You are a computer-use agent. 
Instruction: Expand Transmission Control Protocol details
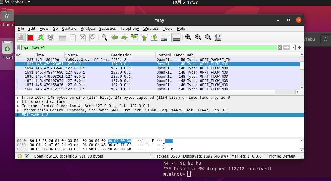tap(18, 110)
